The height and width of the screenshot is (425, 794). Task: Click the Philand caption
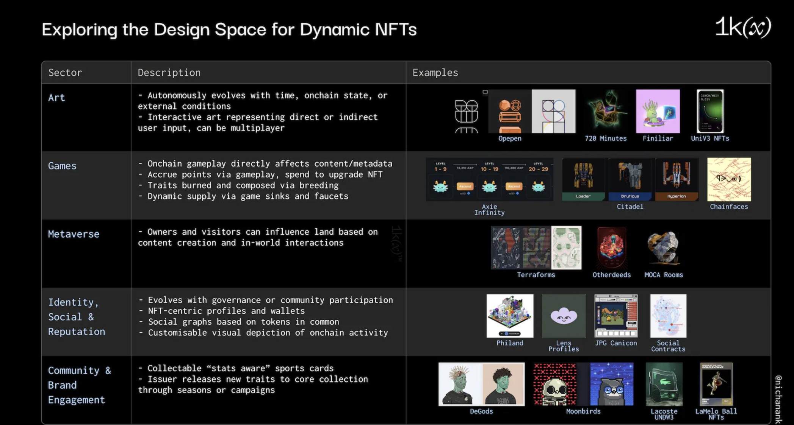click(510, 343)
